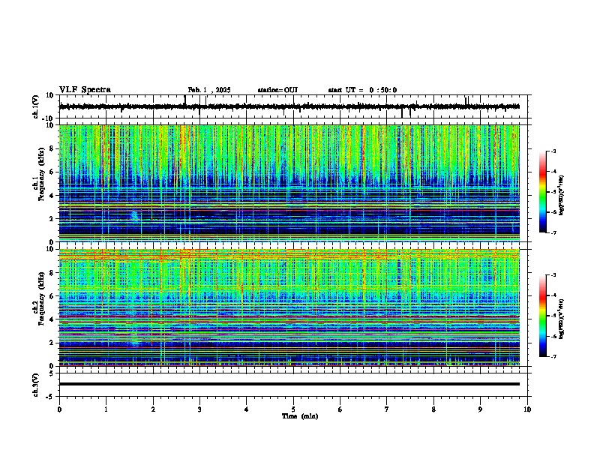Click time axis tick label "4"
This screenshot has height=459, width=594.
(x=246, y=409)
